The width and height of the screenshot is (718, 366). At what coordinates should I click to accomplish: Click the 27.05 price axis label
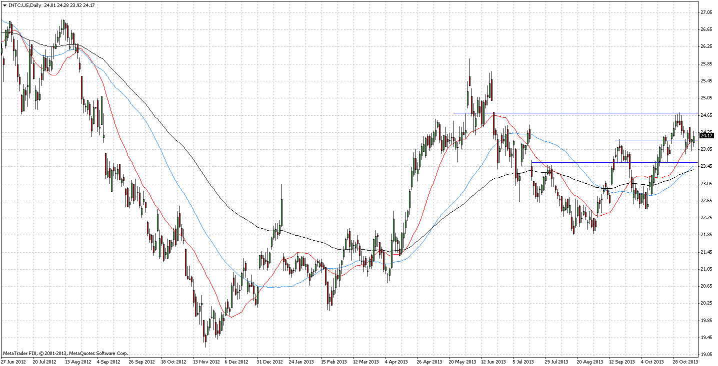[706, 12]
